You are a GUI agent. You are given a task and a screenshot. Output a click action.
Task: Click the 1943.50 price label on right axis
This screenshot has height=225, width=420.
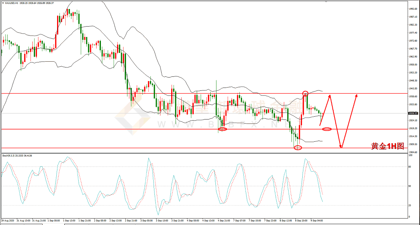coord(413,88)
